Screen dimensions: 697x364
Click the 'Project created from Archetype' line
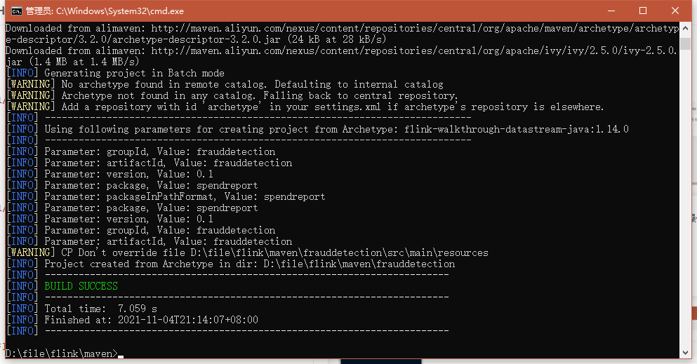click(249, 264)
